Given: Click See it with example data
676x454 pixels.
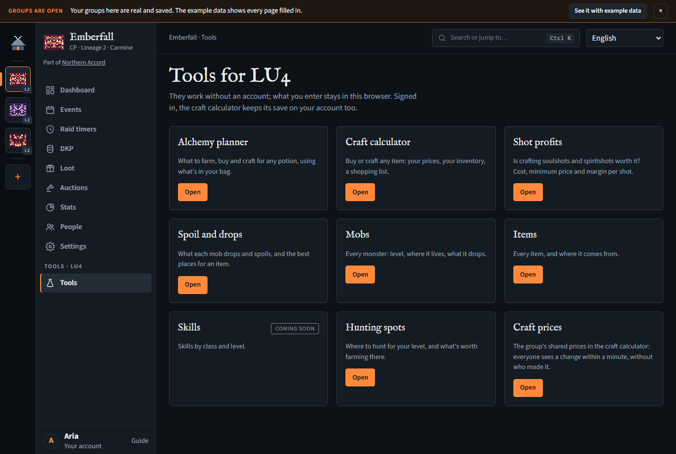Looking at the screenshot, I should 608,11.
